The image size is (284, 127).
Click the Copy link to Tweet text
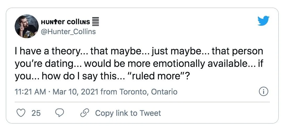128,113
